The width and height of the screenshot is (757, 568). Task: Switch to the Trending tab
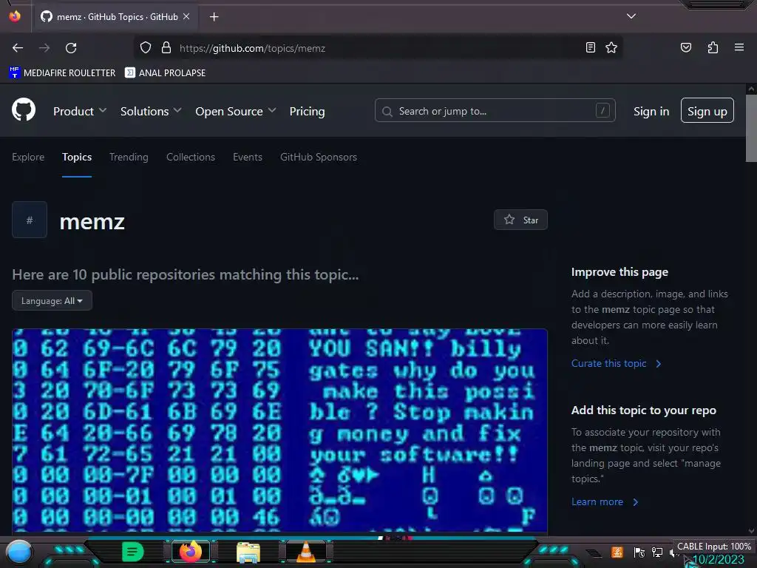(129, 157)
